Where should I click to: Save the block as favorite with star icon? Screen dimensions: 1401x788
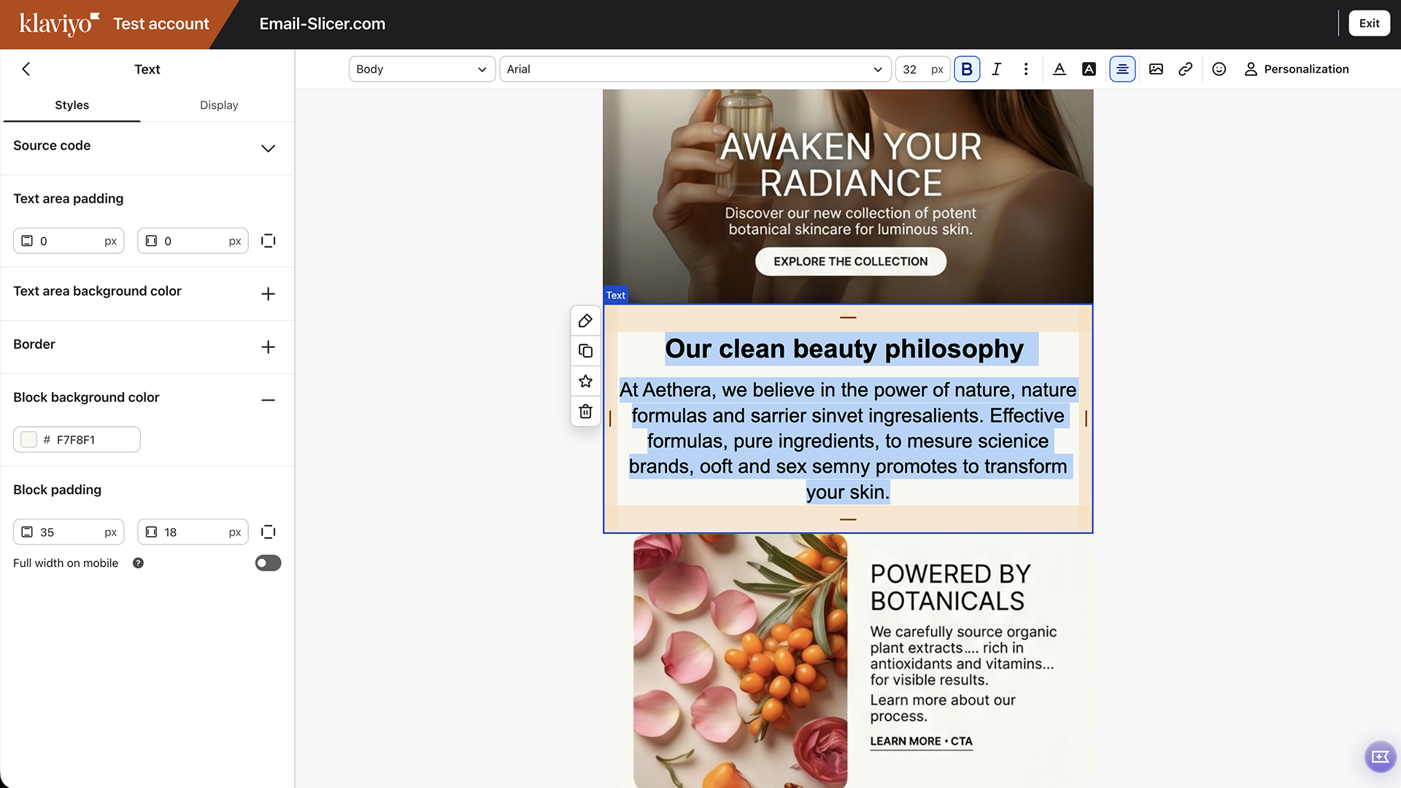click(x=585, y=381)
